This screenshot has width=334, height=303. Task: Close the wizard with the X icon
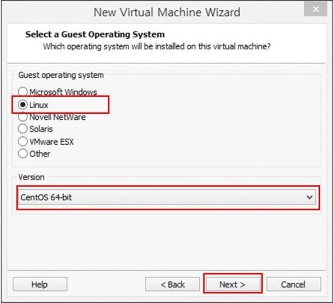[x=315, y=9]
